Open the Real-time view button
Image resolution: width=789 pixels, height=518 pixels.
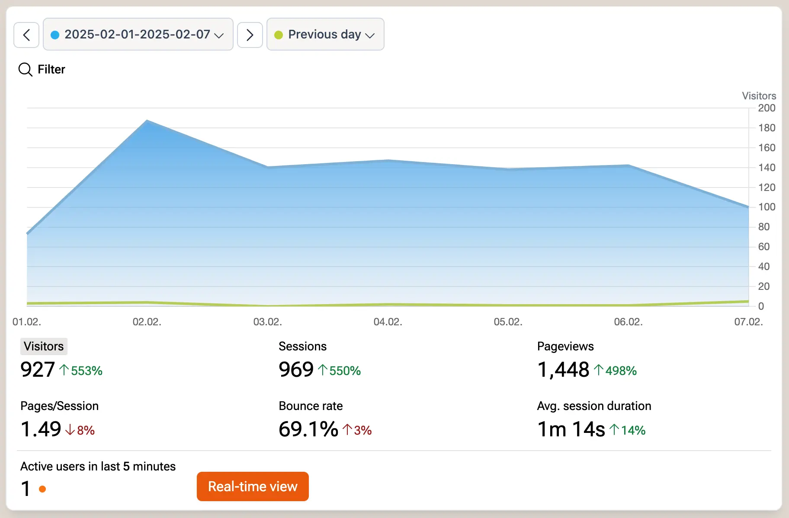coord(253,486)
